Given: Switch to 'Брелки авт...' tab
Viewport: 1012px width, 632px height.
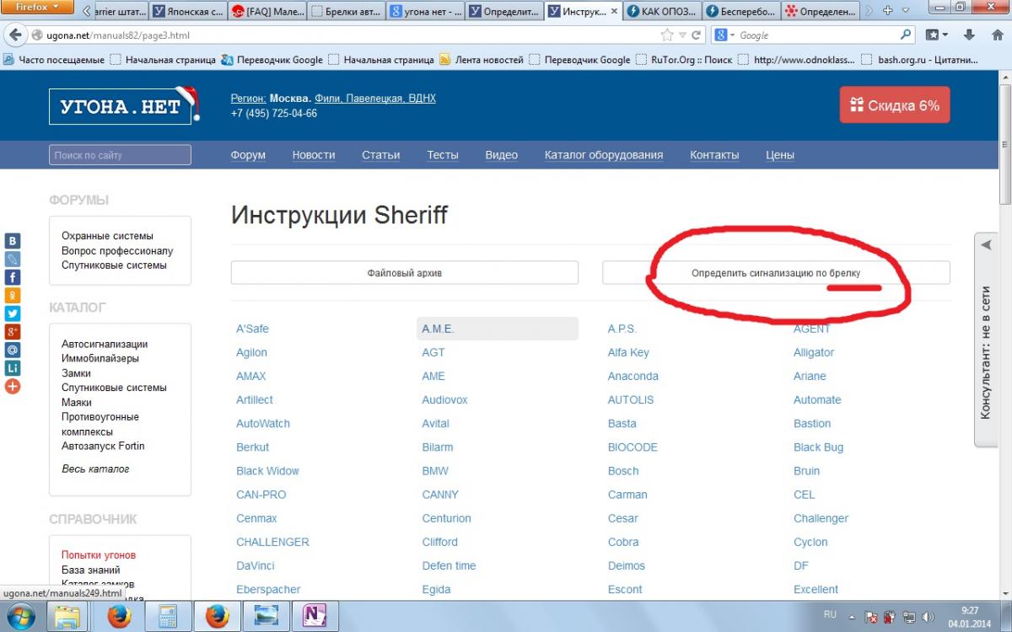Looking at the screenshot, I should 346,12.
